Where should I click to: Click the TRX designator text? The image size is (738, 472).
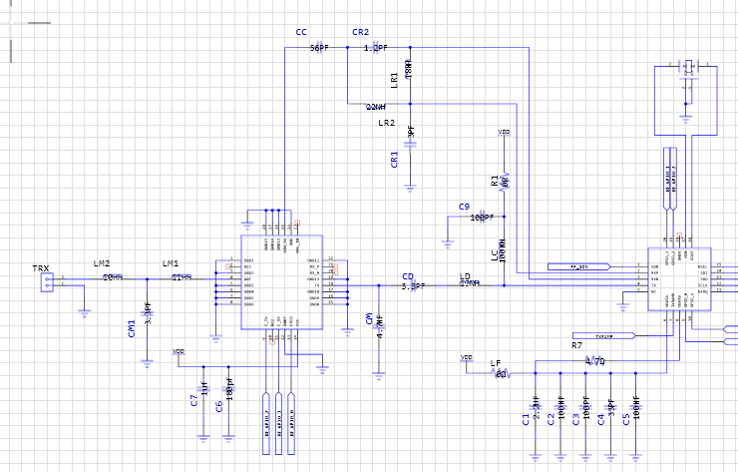pyautogui.click(x=41, y=268)
